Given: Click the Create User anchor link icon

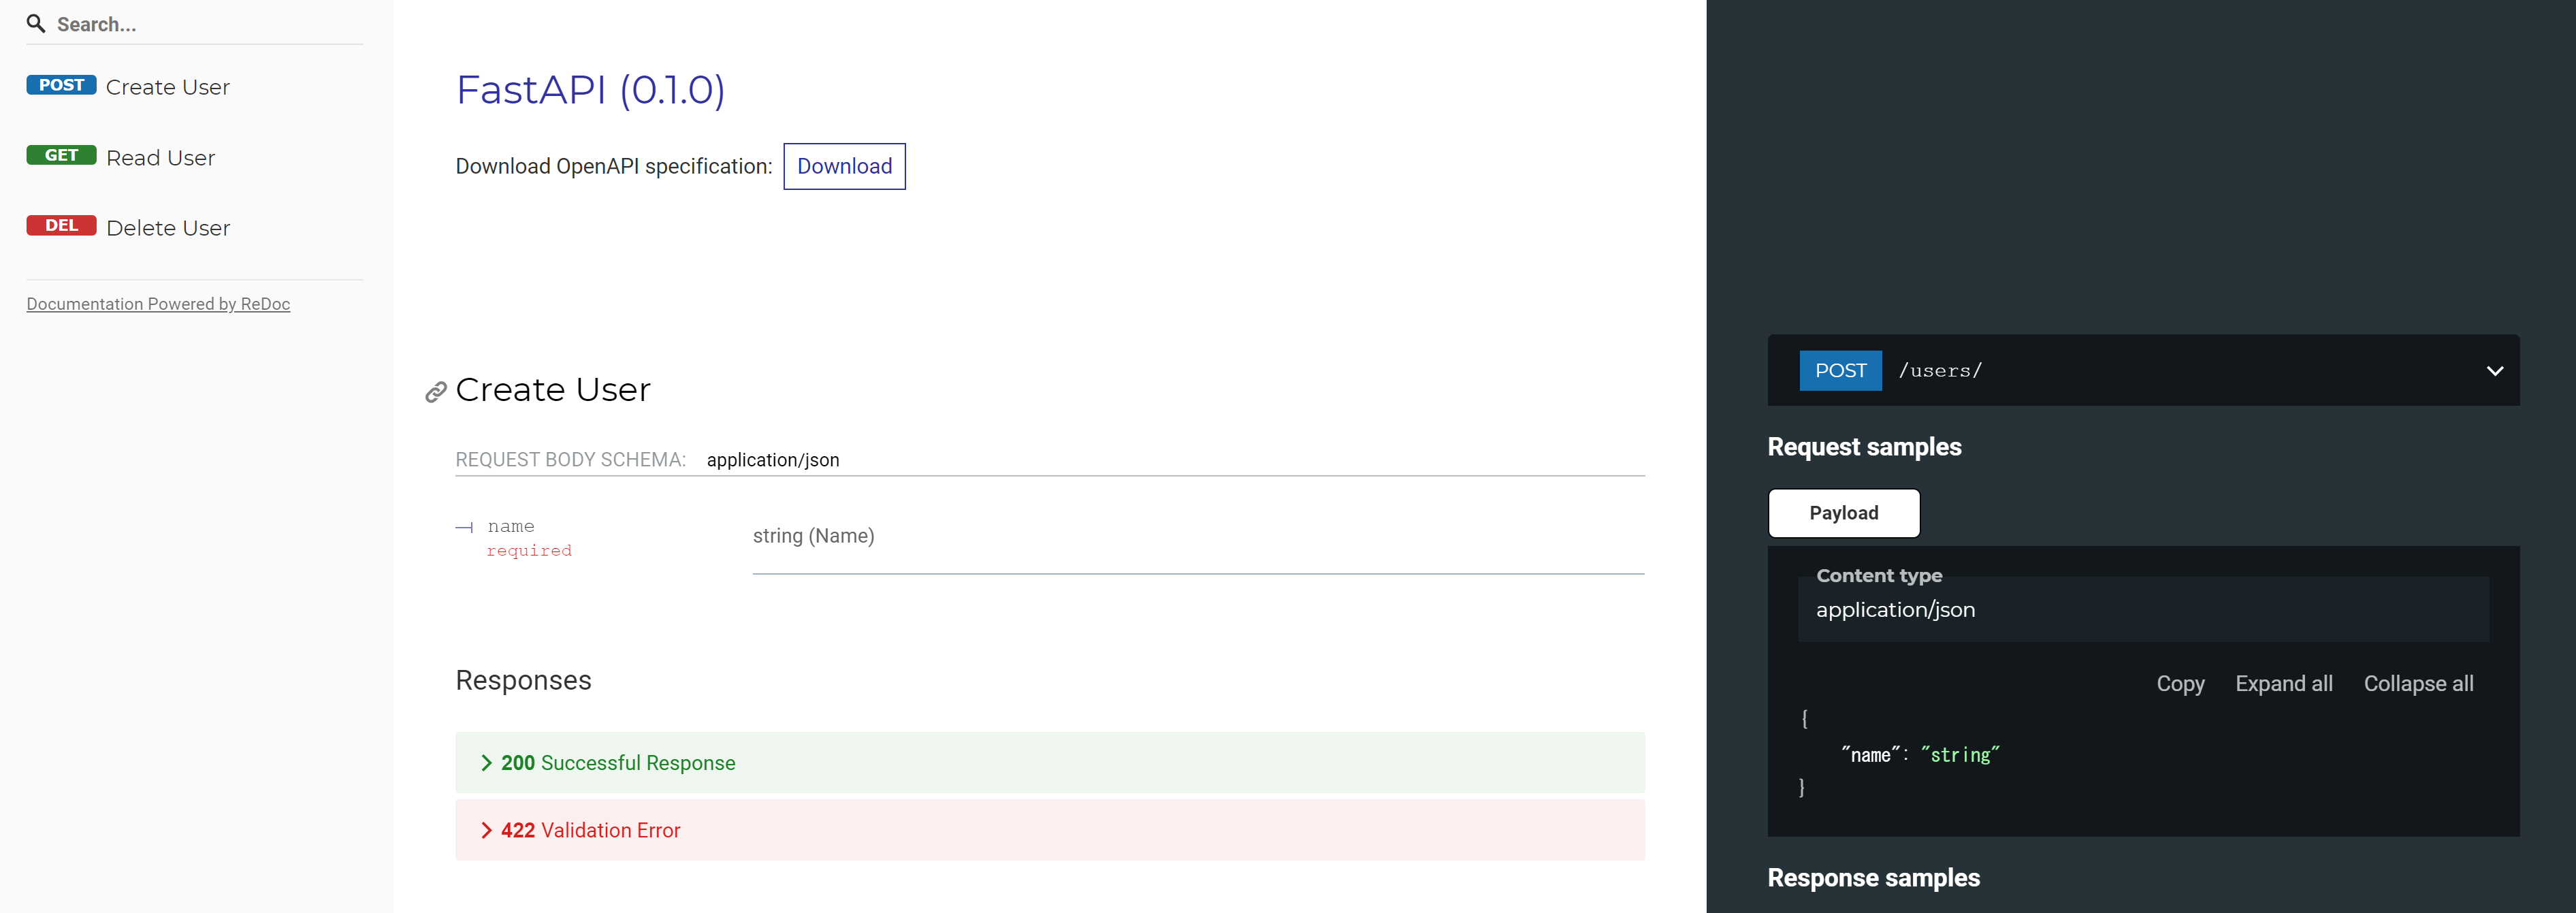Looking at the screenshot, I should click(x=435, y=392).
